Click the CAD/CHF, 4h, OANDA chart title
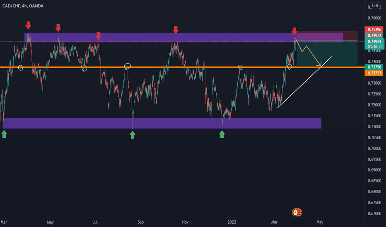Image resolution: width=386 pixels, height=227 pixels. (x=23, y=6)
